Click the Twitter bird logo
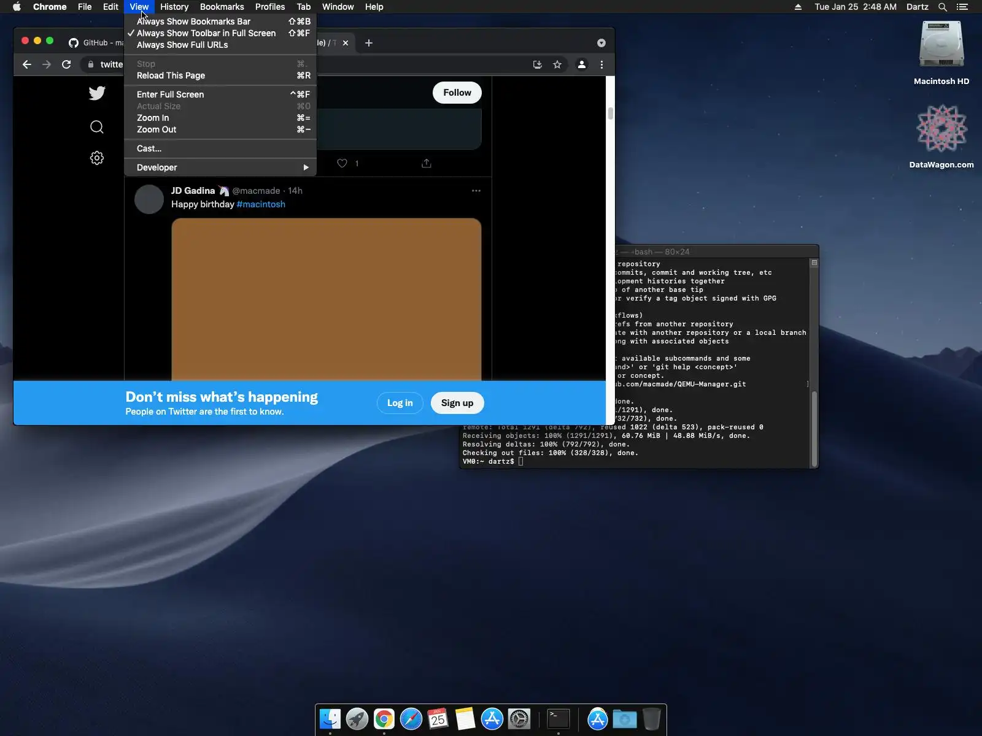 coord(97,93)
